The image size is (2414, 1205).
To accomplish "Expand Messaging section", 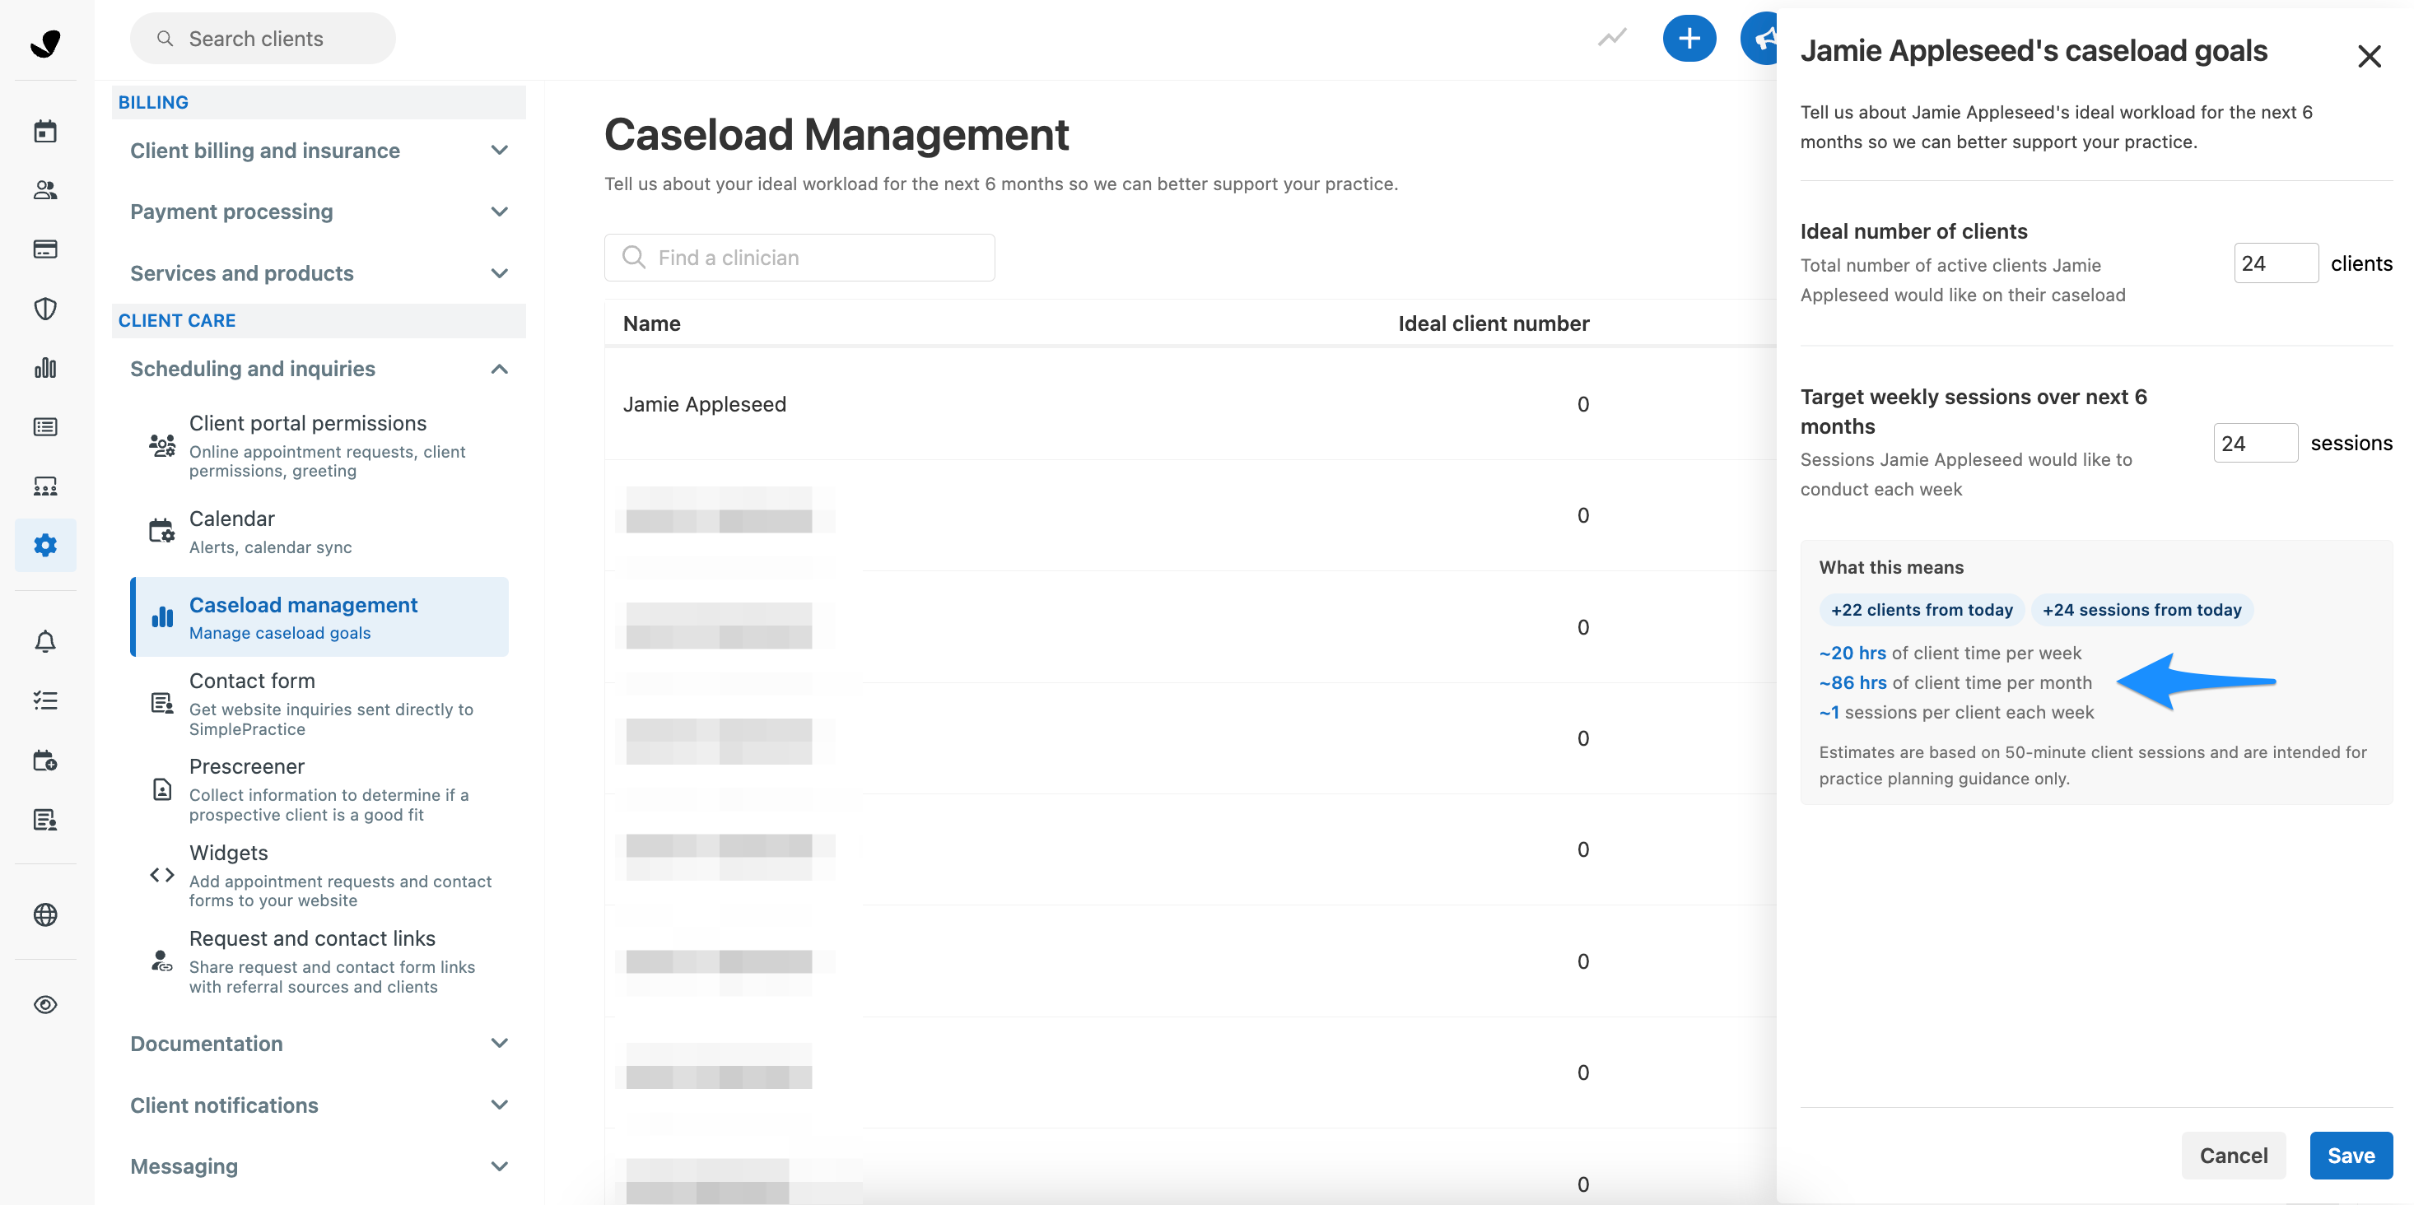I will point(319,1166).
